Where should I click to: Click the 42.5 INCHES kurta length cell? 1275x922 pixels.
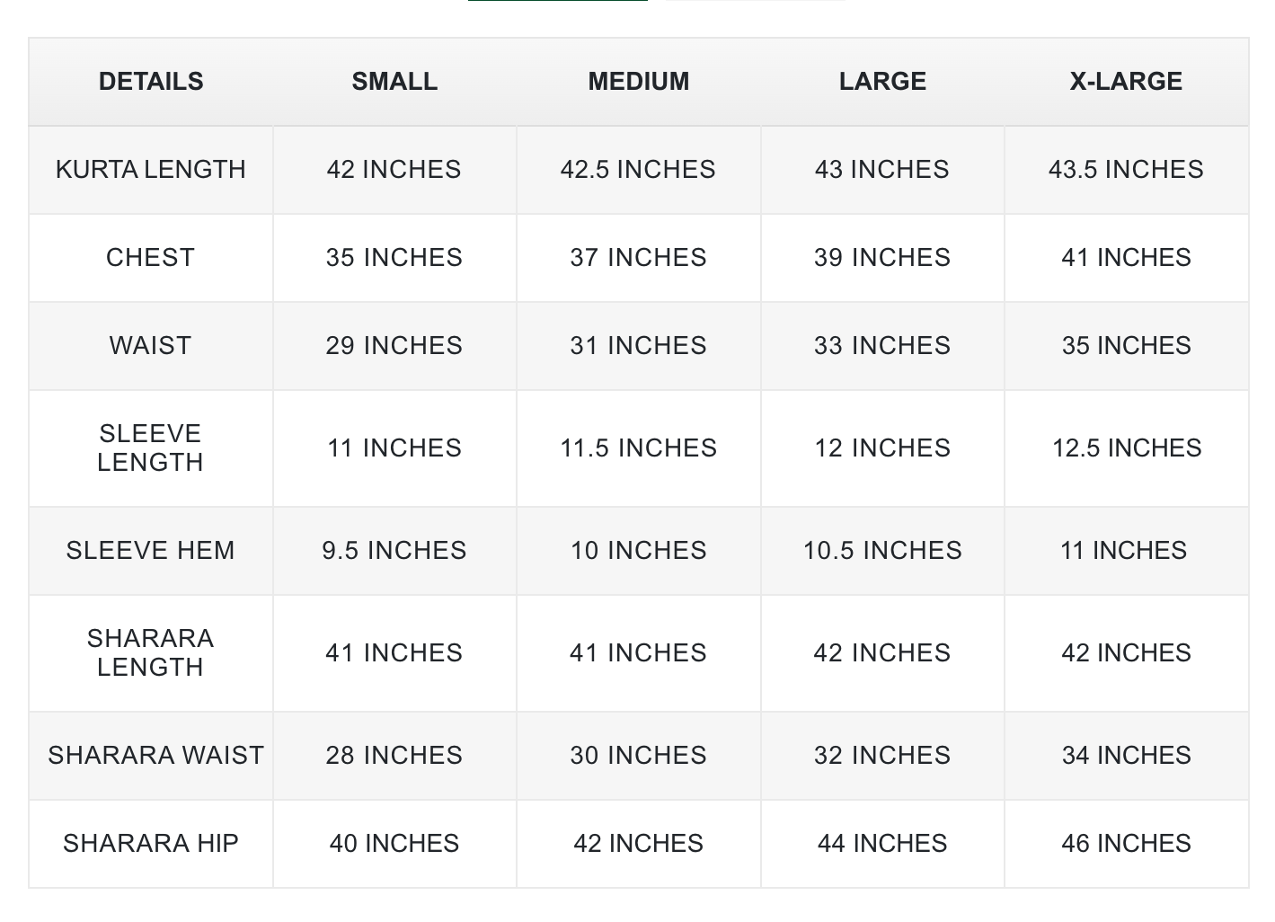[638, 170]
